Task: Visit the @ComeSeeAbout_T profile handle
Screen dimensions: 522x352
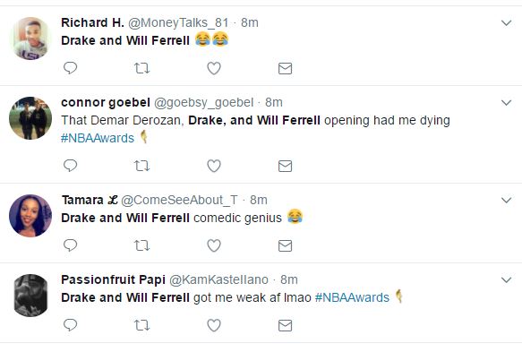Action: pos(179,200)
